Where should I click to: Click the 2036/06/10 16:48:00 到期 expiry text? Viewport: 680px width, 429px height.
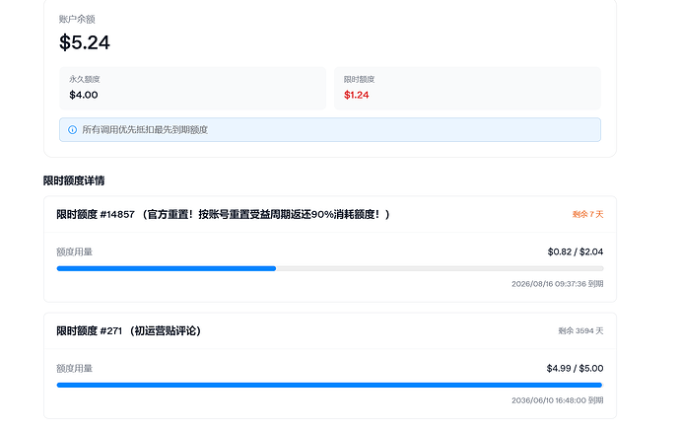pos(557,400)
